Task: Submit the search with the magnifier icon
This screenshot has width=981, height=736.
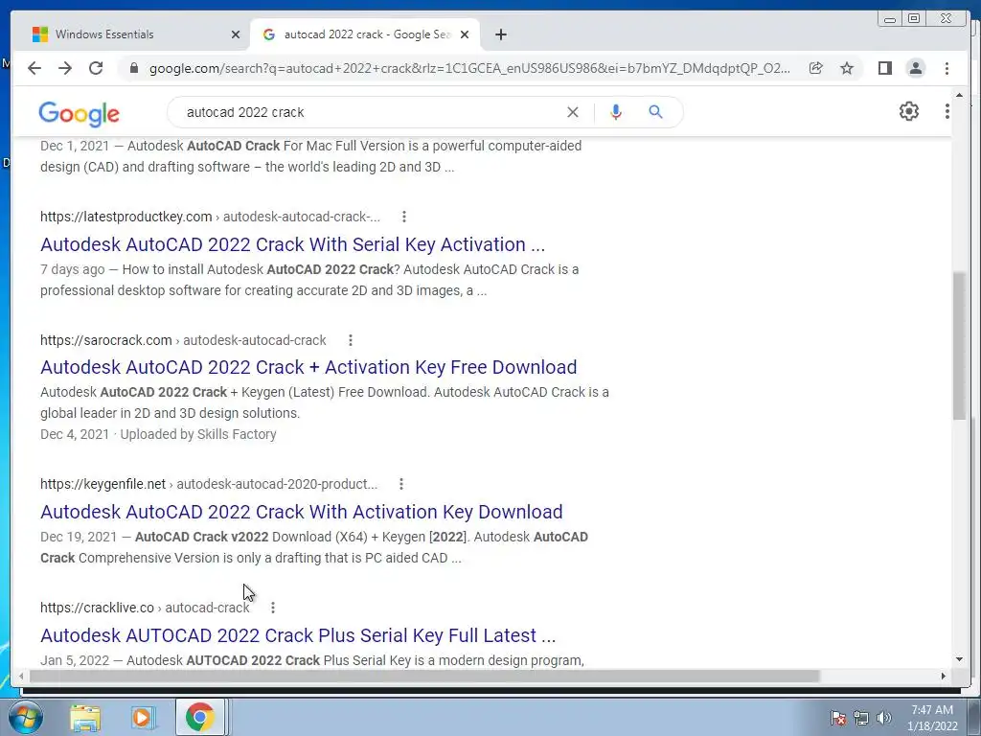Action: pyautogui.click(x=655, y=112)
